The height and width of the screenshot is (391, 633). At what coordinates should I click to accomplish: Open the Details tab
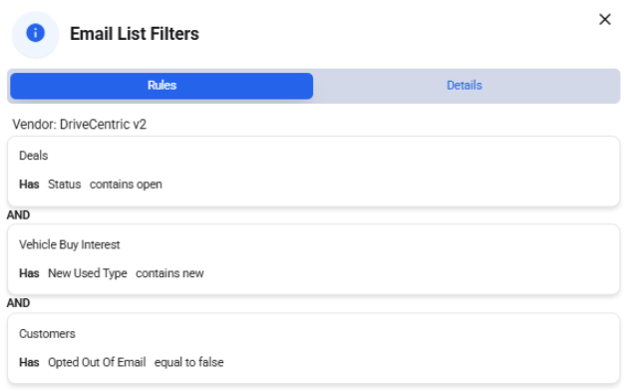pos(465,86)
